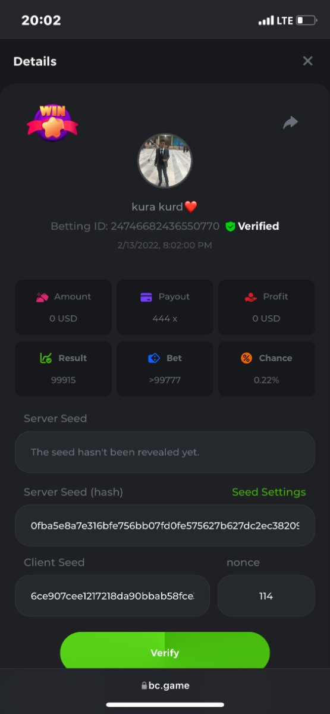Tap the WIN star badge
Image resolution: width=330 pixels, height=714 pixels.
coord(52,123)
